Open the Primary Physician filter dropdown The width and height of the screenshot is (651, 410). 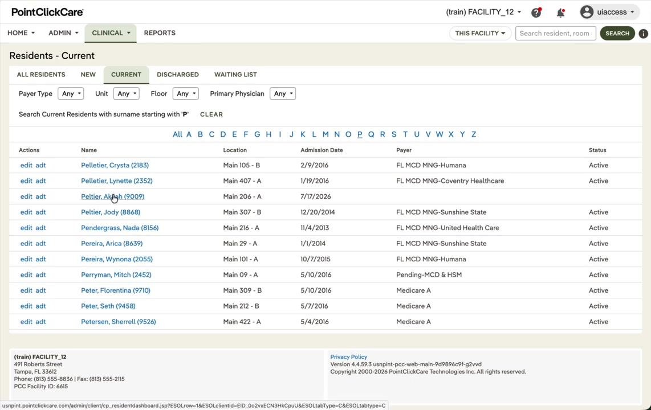(283, 94)
